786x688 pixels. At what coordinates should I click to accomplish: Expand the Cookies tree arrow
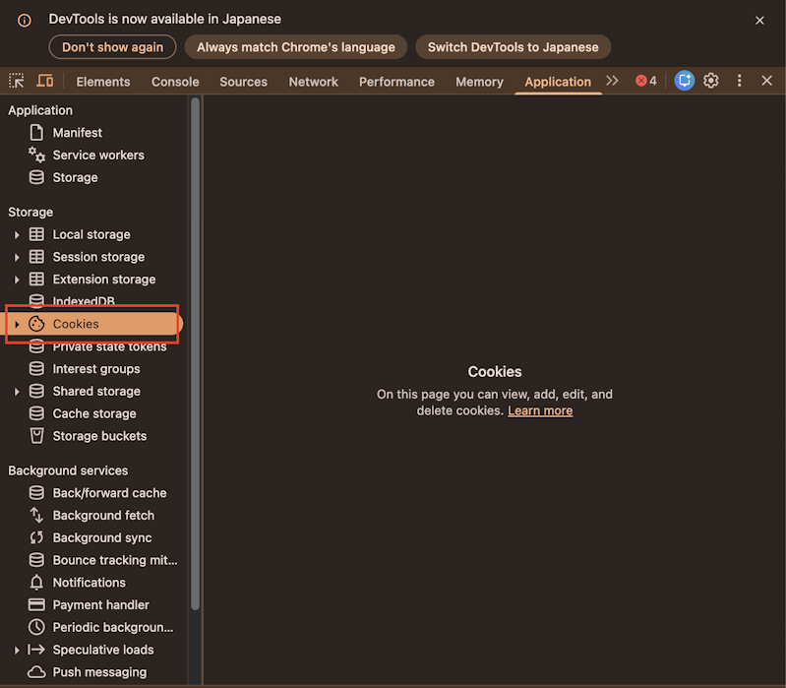click(x=17, y=325)
